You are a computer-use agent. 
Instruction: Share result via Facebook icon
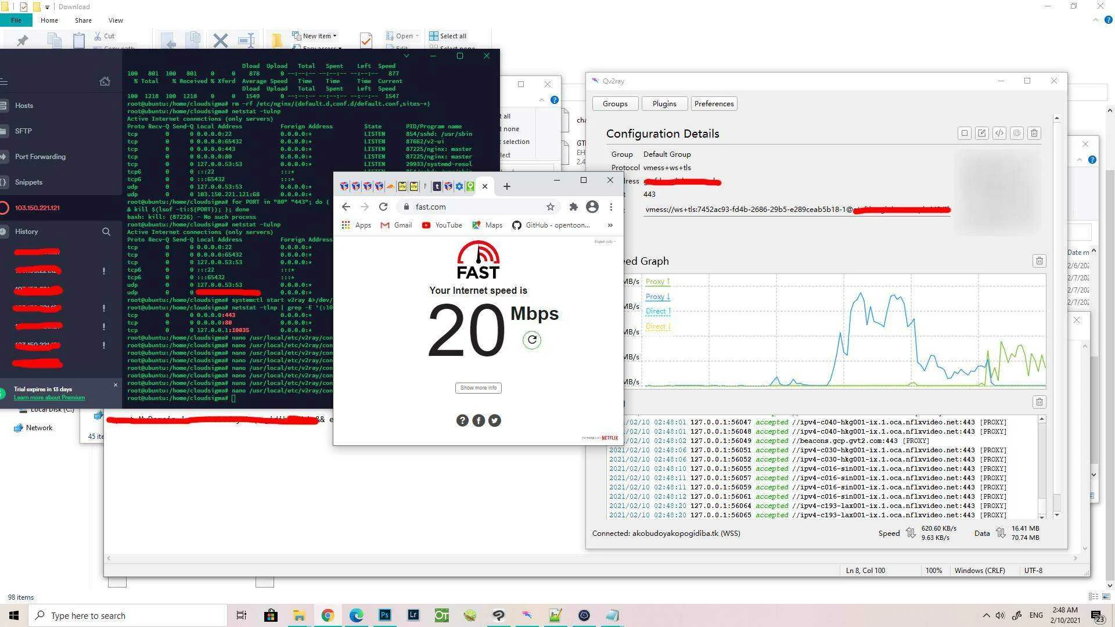(x=479, y=420)
